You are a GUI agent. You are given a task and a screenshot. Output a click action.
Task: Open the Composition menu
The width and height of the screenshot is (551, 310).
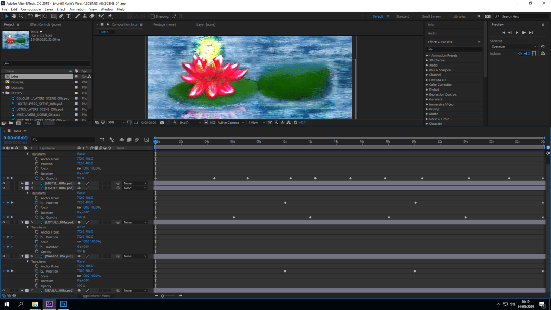(31, 9)
